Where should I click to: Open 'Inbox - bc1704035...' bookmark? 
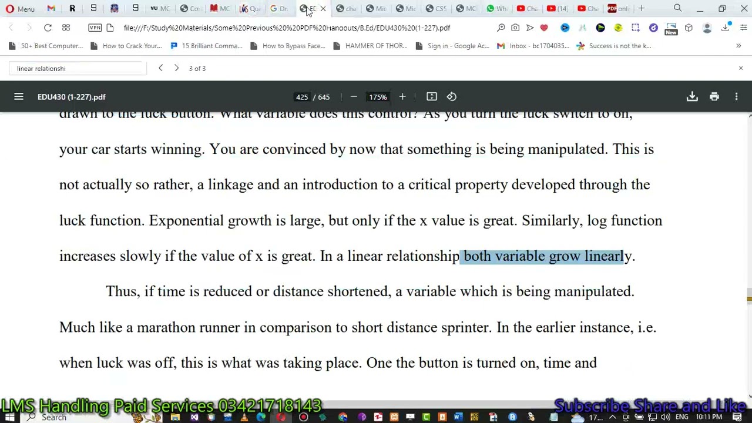(x=533, y=46)
